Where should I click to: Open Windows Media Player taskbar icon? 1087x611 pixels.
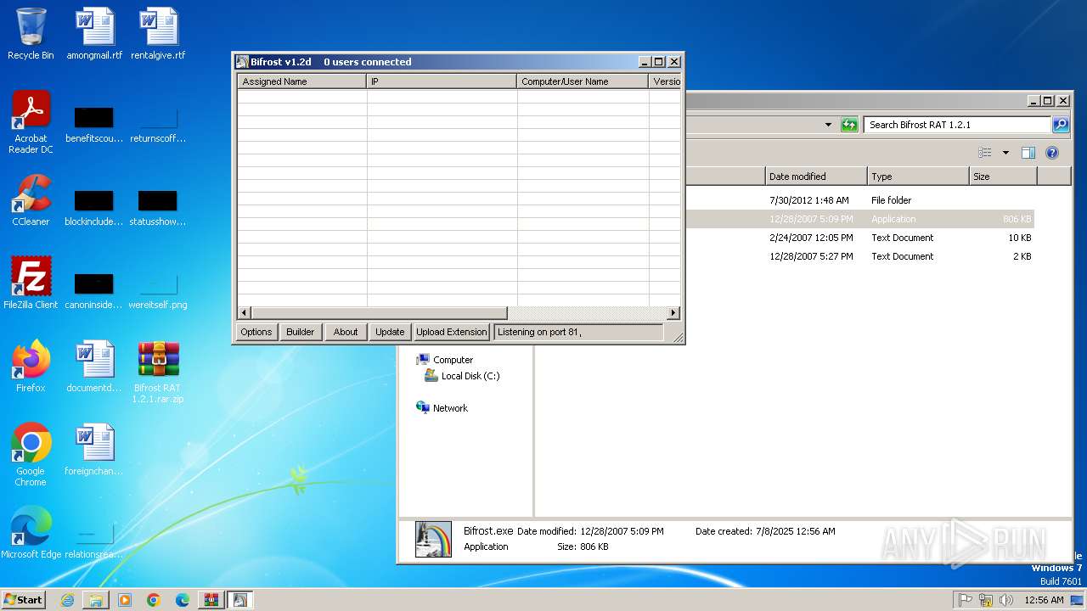coord(125,600)
